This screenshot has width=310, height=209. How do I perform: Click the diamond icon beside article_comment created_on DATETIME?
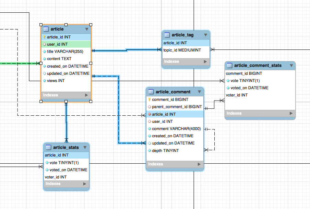[150, 136]
